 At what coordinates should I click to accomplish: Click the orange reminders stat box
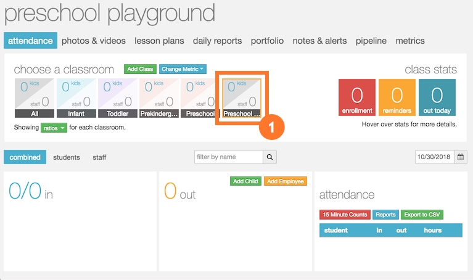click(397, 98)
